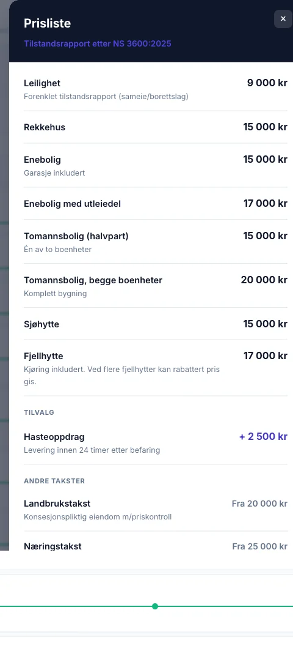Screen dimensions: 293x662
Task: Select Tomannsbolig, begge boenheter row
Action: (x=155, y=286)
